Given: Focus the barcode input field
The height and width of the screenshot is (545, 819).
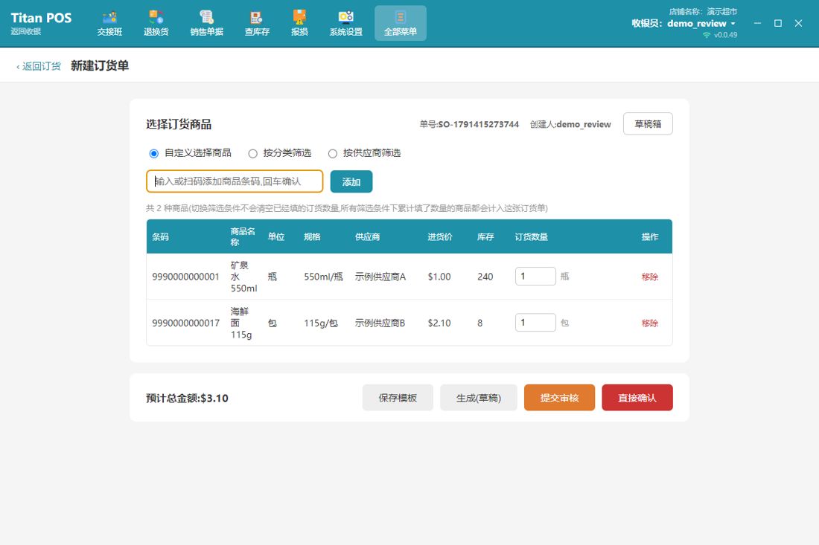Looking at the screenshot, I should pyautogui.click(x=235, y=181).
